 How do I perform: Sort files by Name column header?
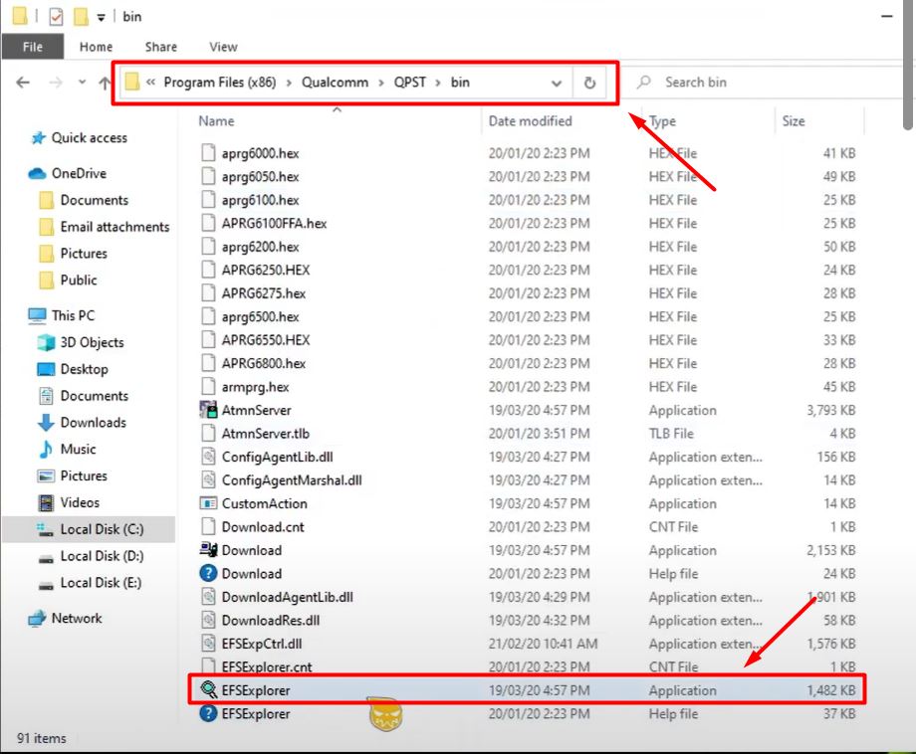pos(216,120)
